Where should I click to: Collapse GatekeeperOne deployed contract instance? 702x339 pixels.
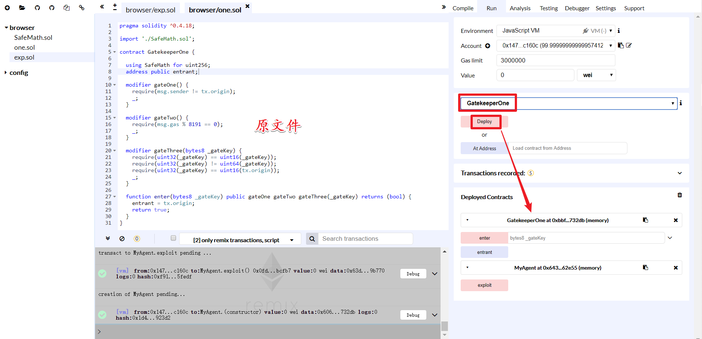click(x=467, y=220)
